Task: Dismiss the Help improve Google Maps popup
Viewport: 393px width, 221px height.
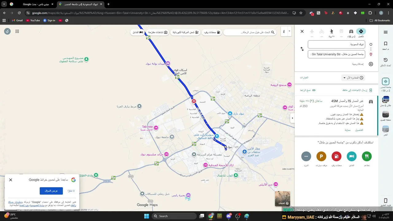Action: click(11, 180)
